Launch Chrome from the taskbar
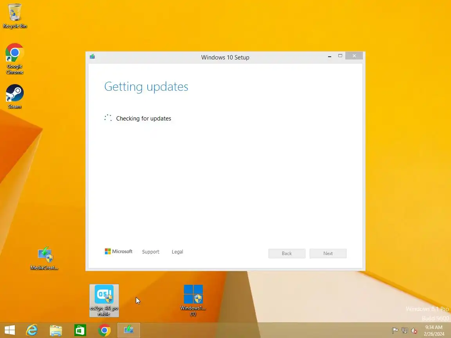Image resolution: width=451 pixels, height=338 pixels. pyautogui.click(x=105, y=330)
